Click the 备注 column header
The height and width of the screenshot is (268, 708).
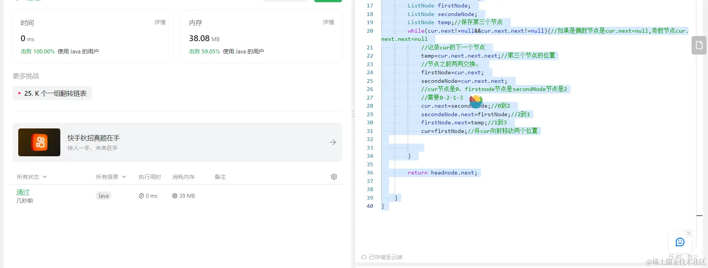[x=220, y=177]
